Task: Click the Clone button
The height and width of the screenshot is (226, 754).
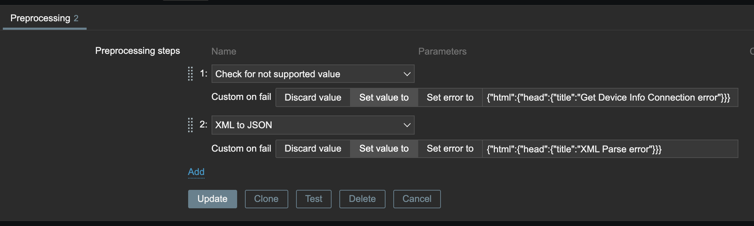Action: coord(266,199)
